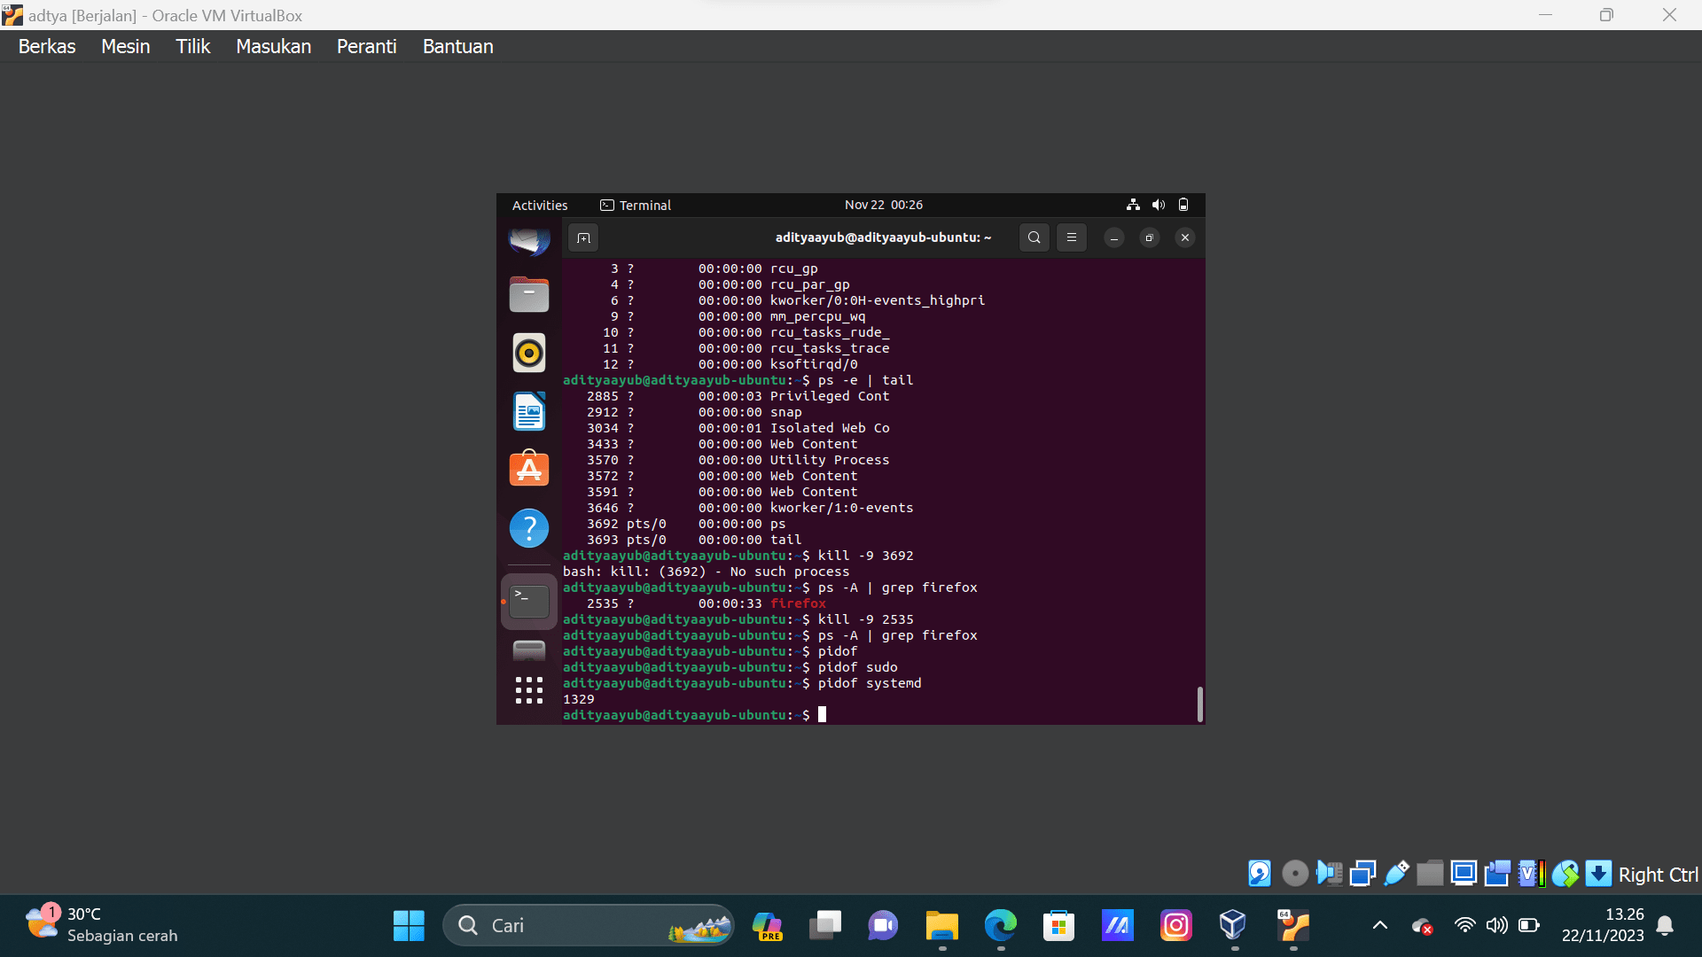Click the 'ps -e | tail' command line
Viewport: 1702px width, 957px height.
[x=865, y=380]
